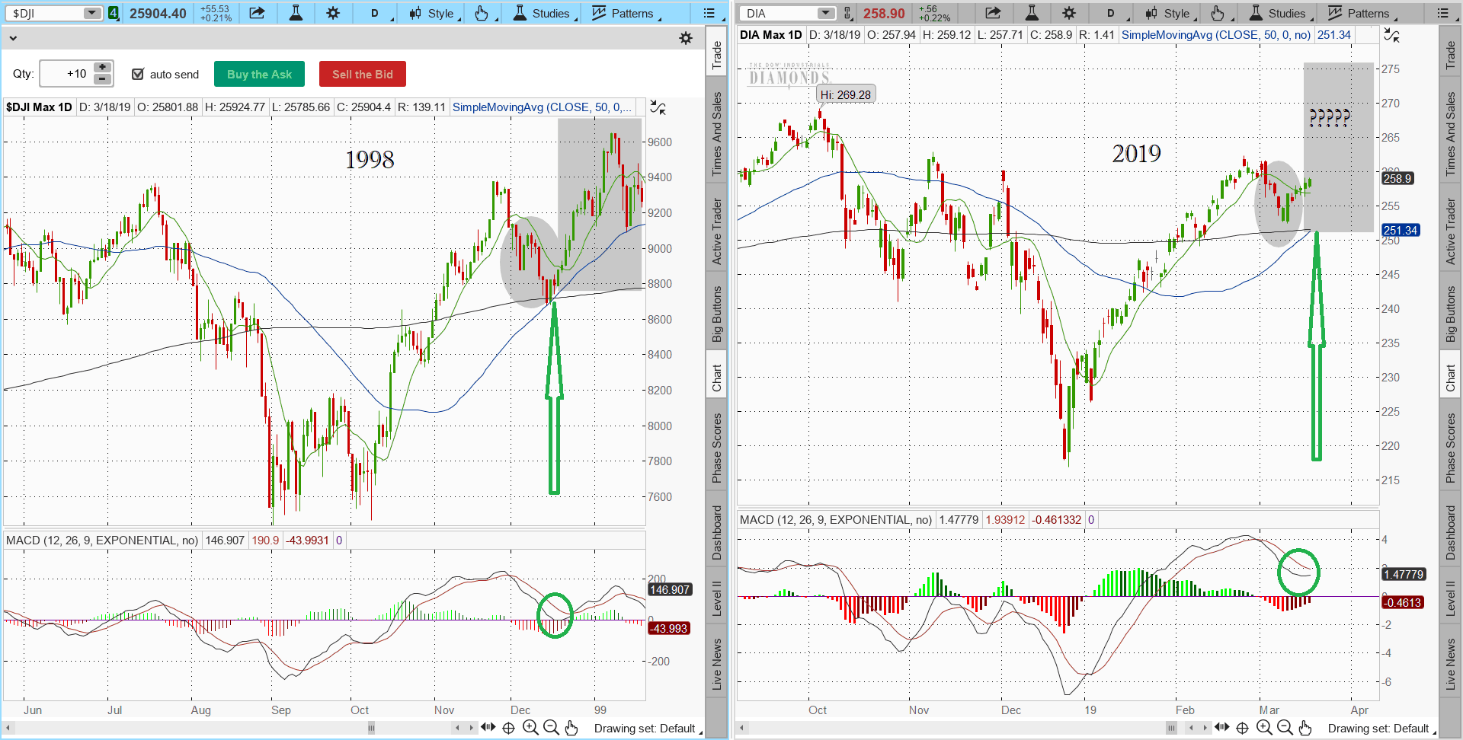Click the crosshair icon under the $DJI chart
The image size is (1463, 740).
pyautogui.click(x=509, y=728)
